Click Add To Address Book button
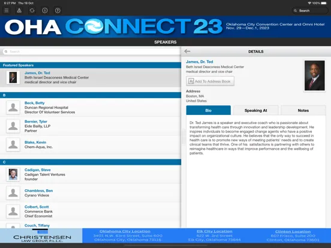The height and width of the screenshot is (248, 331). (x=210, y=81)
